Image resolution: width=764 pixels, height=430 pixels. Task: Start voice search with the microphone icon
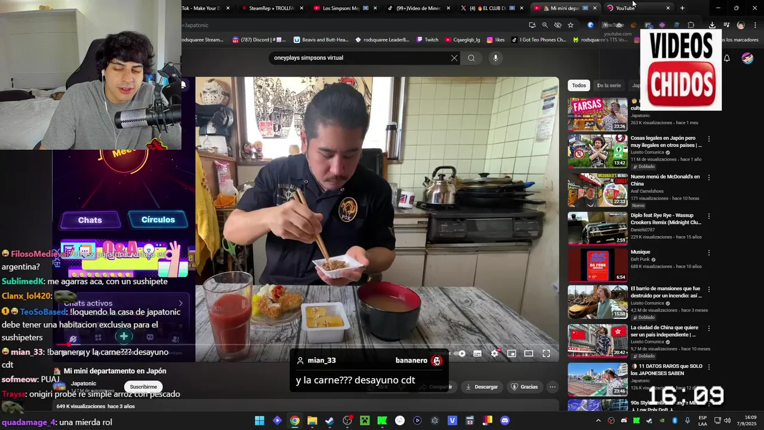pyautogui.click(x=495, y=58)
